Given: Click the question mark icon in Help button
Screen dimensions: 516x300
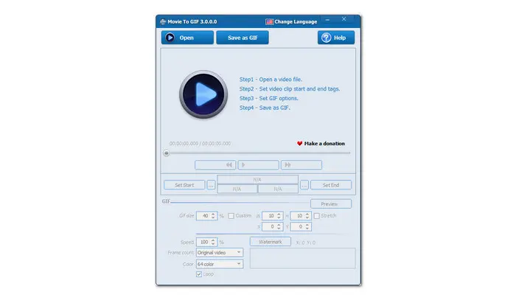Looking at the screenshot, I should coord(326,38).
